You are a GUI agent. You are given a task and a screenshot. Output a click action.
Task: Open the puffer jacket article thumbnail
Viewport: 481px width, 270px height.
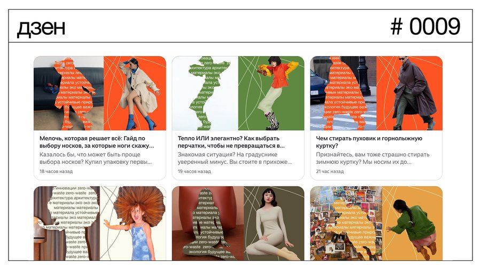click(x=376, y=93)
